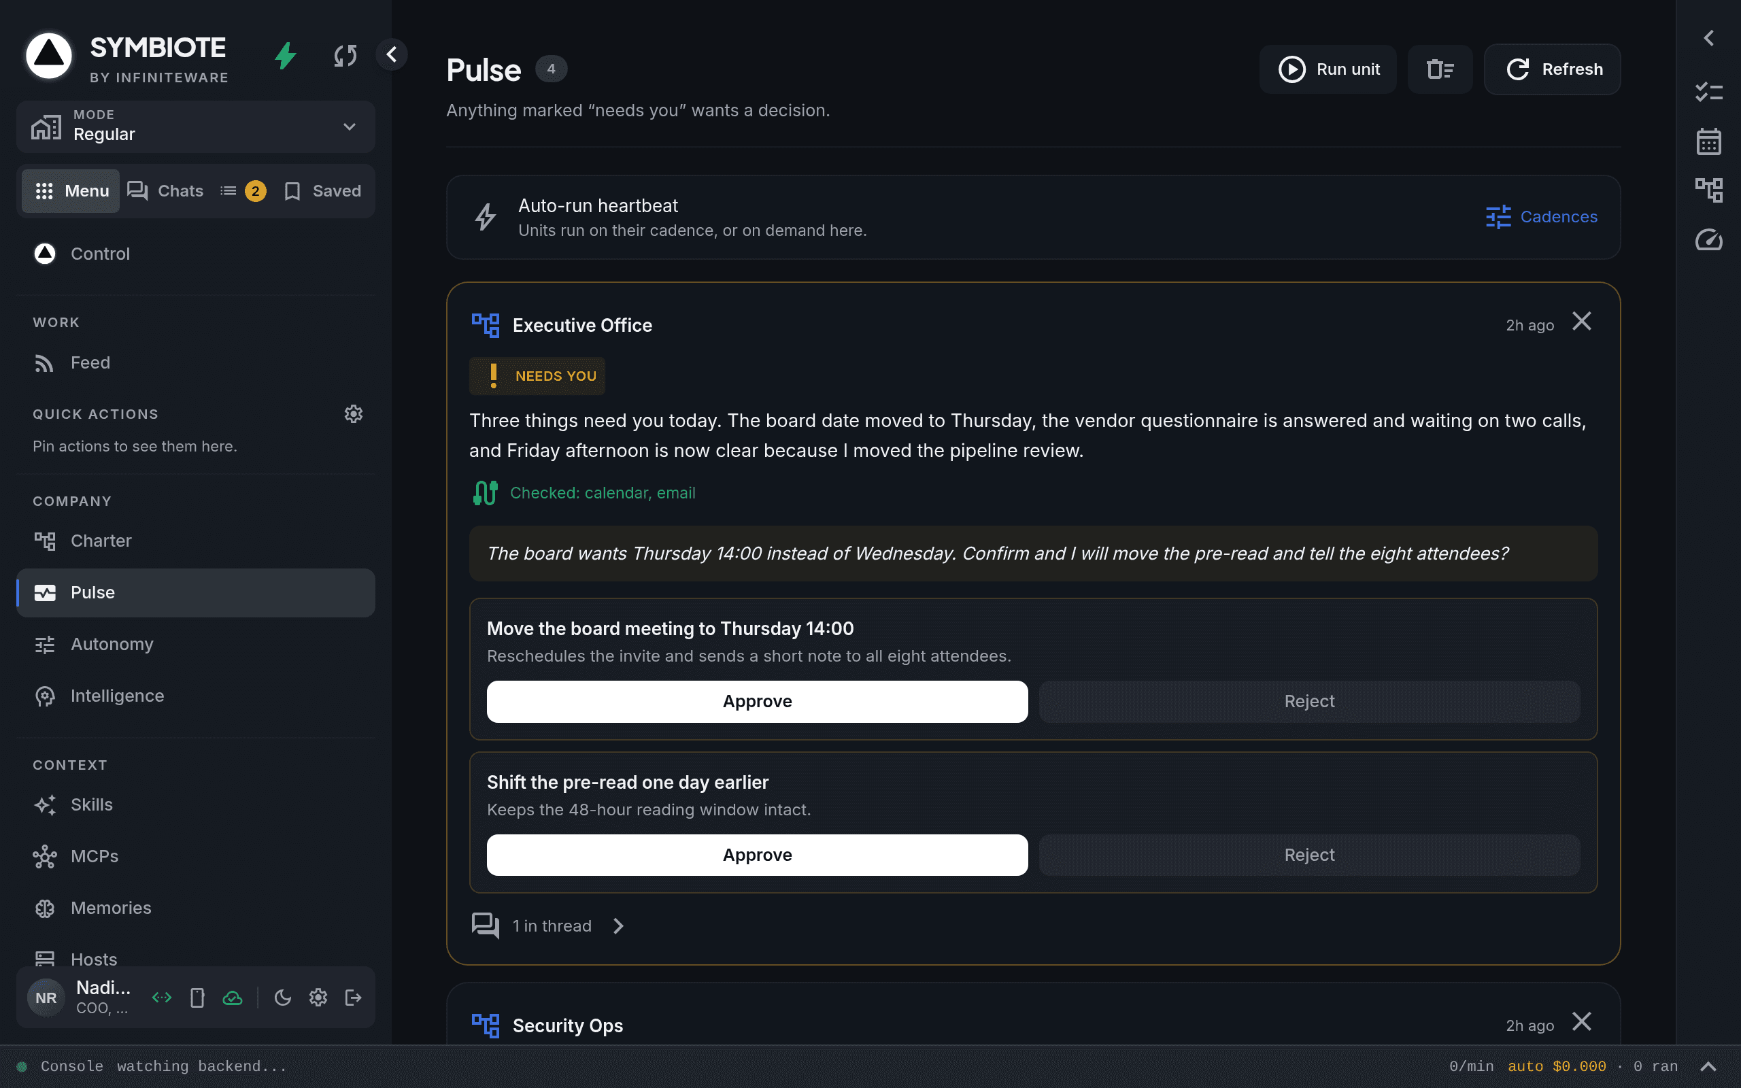Image resolution: width=1741 pixels, height=1088 pixels.
Task: Open settings gear in user footer
Action: [318, 998]
